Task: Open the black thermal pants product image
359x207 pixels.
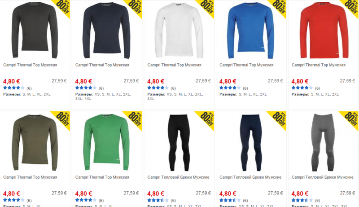Action: click(179, 143)
